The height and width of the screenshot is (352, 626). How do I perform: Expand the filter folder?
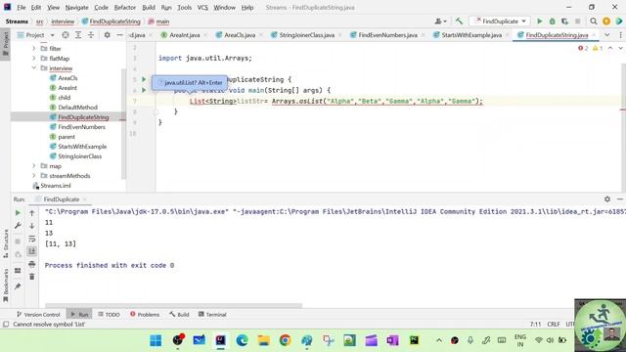34,48
